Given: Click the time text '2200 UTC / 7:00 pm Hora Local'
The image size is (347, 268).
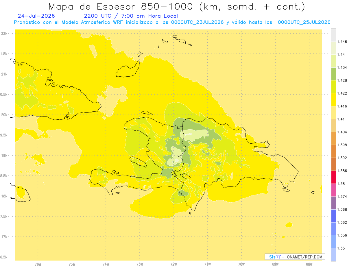Looking at the screenshot, I should click(131, 16).
